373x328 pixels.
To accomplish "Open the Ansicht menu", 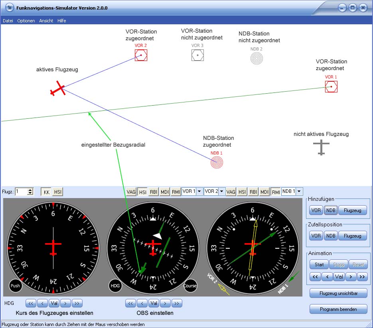I will tap(46, 21).
